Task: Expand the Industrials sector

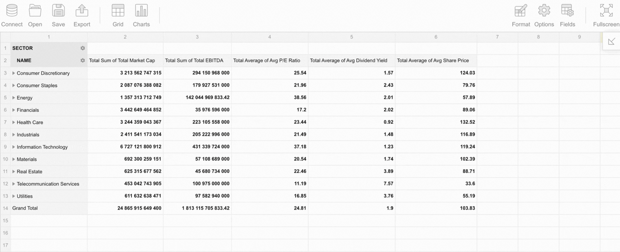Action: [x=14, y=135]
